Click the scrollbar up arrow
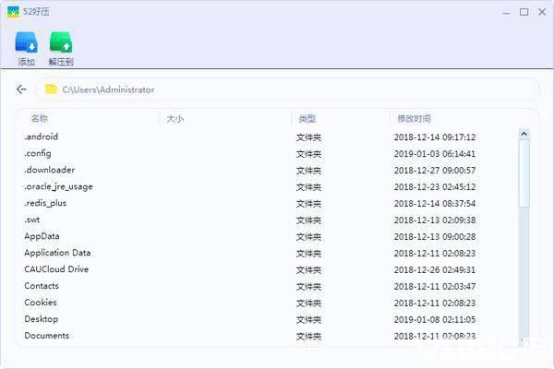The height and width of the screenshot is (369, 554). (x=524, y=134)
